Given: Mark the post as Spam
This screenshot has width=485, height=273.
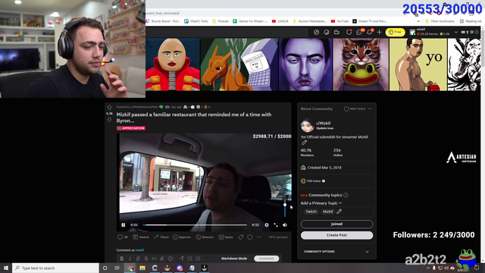Looking at the screenshot, I should [226, 237].
